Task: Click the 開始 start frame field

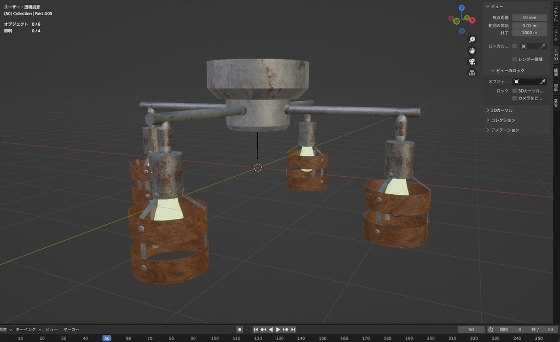Action: coord(510,329)
